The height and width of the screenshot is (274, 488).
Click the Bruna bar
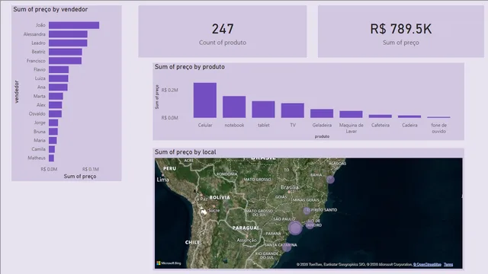click(53, 132)
